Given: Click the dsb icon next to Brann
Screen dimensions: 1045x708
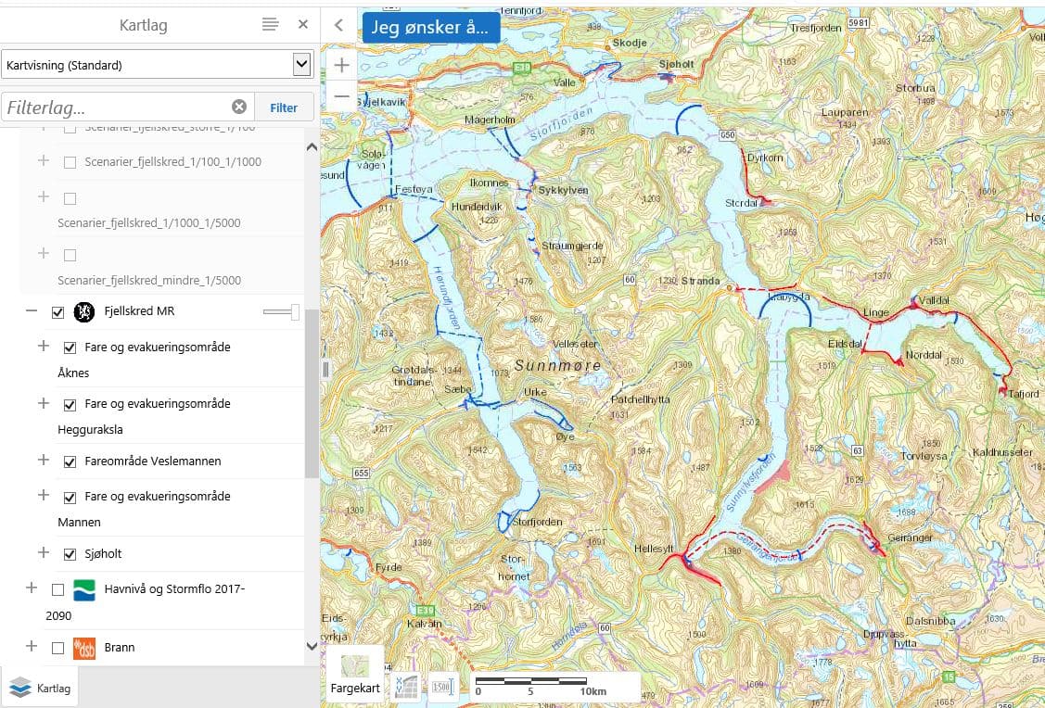Looking at the screenshot, I should 83,648.
